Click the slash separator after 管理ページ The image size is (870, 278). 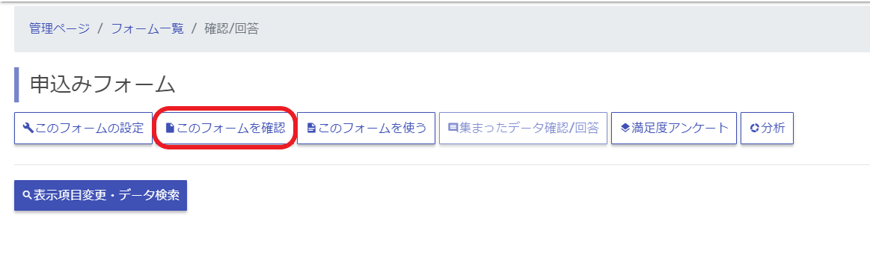pos(100,29)
